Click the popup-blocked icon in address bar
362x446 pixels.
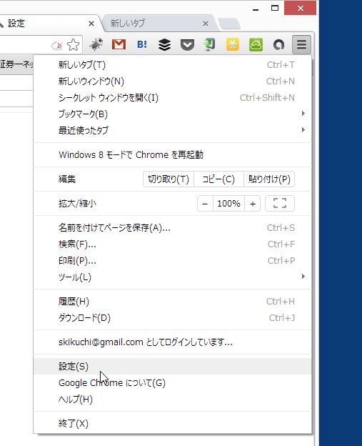click(x=57, y=46)
